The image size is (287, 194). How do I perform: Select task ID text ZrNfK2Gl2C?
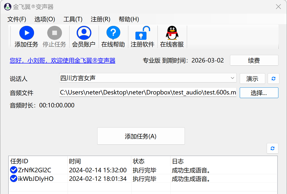click(35, 170)
